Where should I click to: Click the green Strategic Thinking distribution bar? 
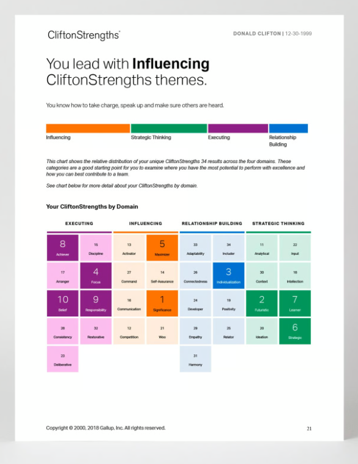(169, 129)
